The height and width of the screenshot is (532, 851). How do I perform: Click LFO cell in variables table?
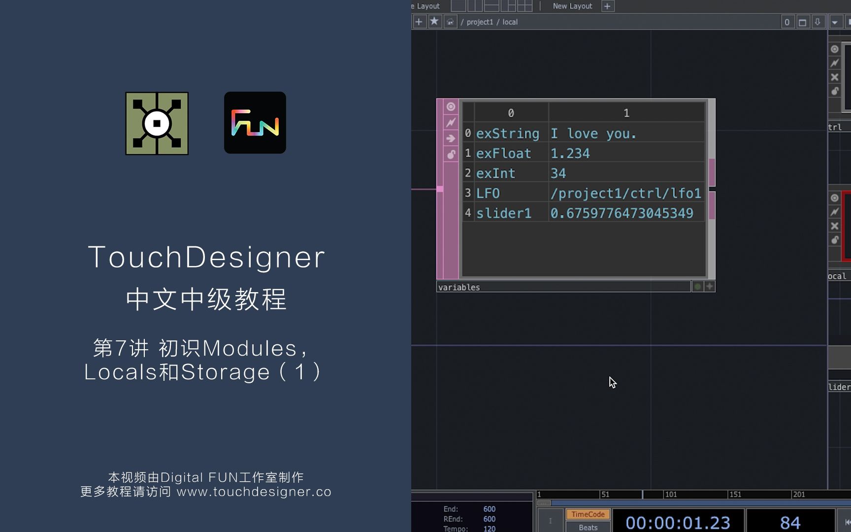pyautogui.click(x=511, y=193)
